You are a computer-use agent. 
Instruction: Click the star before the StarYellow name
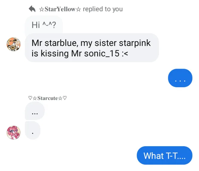pyautogui.click(x=42, y=9)
